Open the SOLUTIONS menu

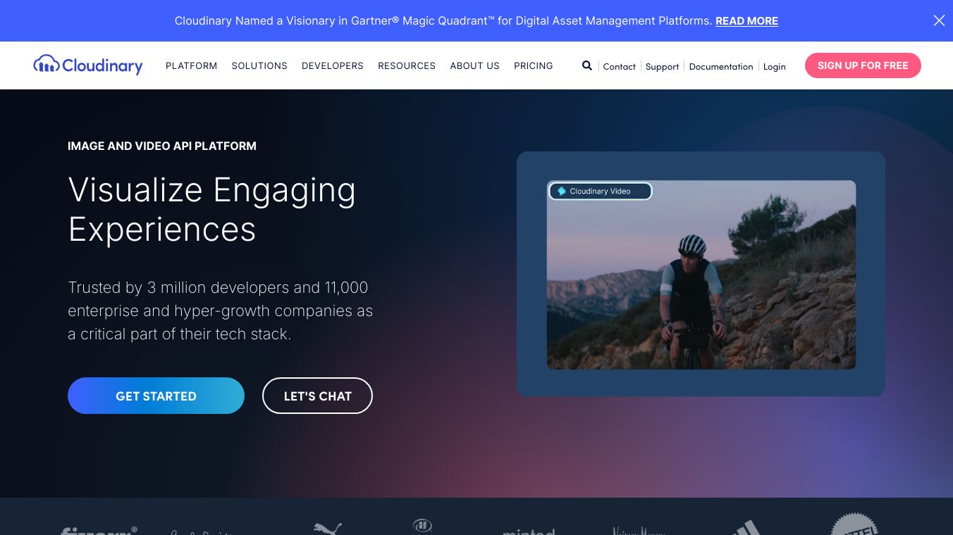pyautogui.click(x=259, y=65)
